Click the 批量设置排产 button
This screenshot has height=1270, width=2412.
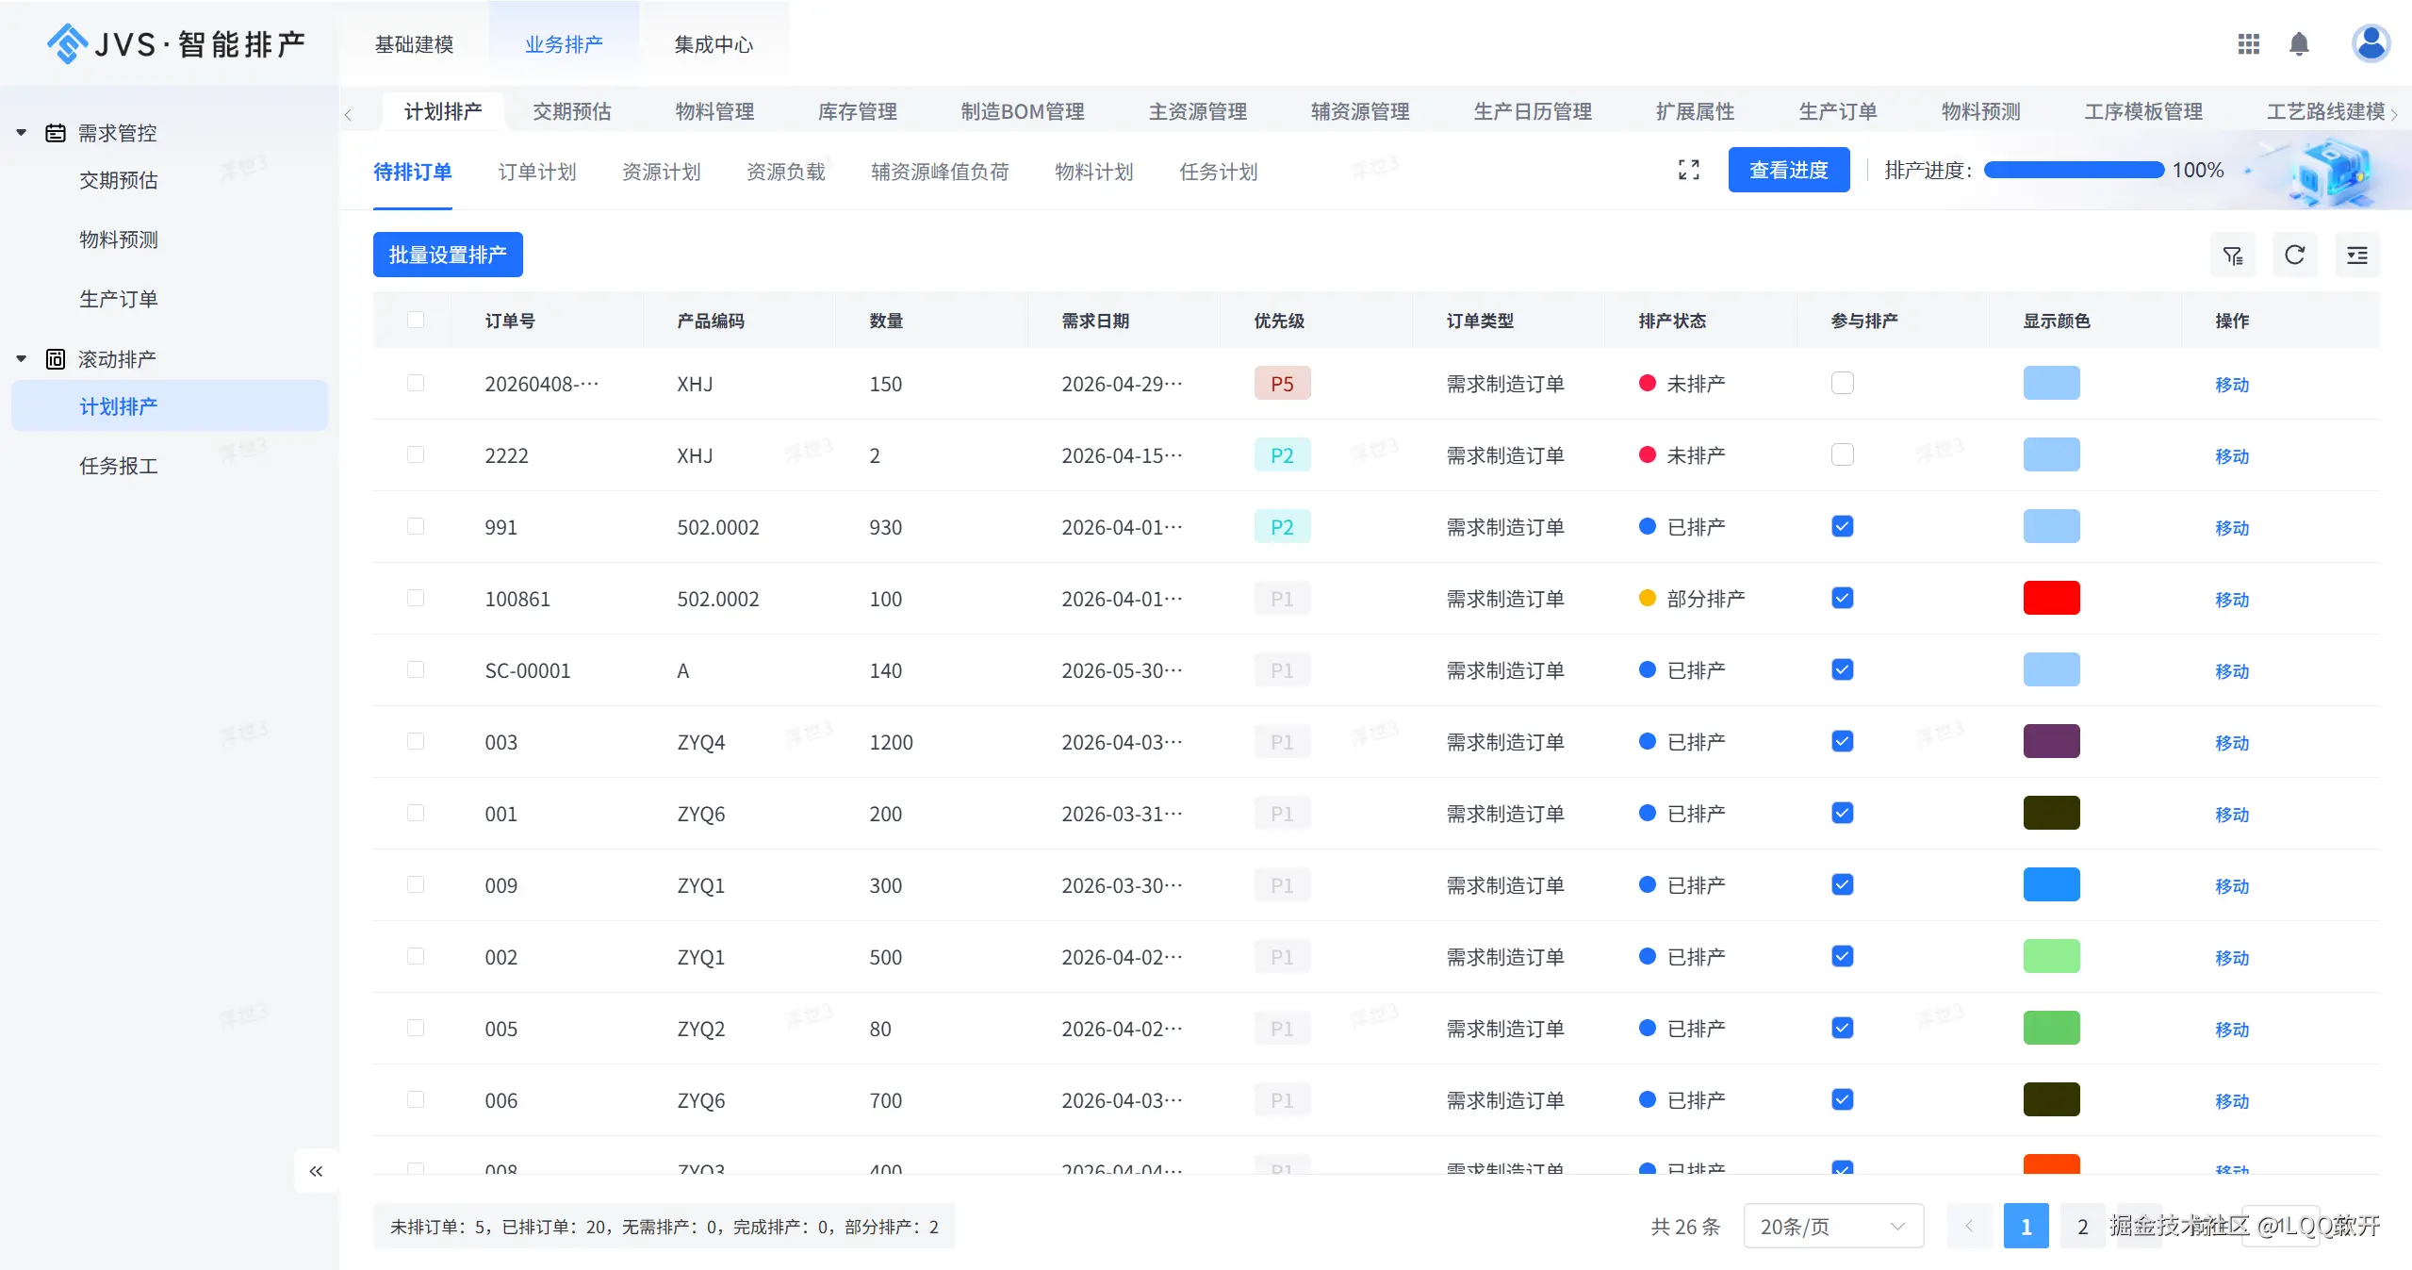(448, 255)
